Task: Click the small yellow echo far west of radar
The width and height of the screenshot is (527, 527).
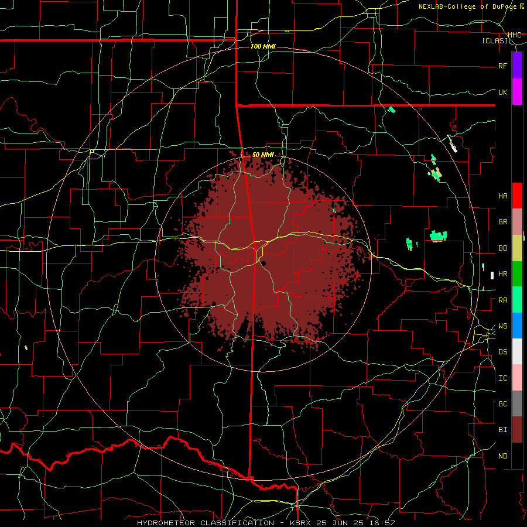Action: click(26, 347)
